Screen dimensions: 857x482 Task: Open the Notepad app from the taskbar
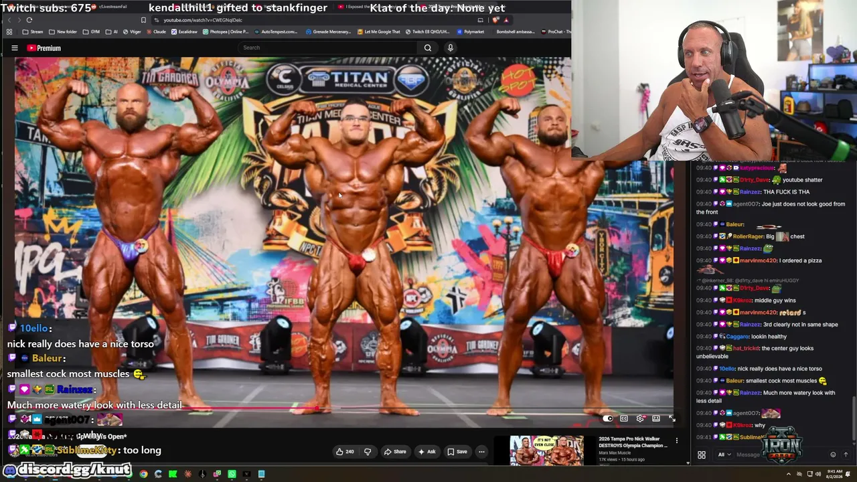click(x=261, y=474)
